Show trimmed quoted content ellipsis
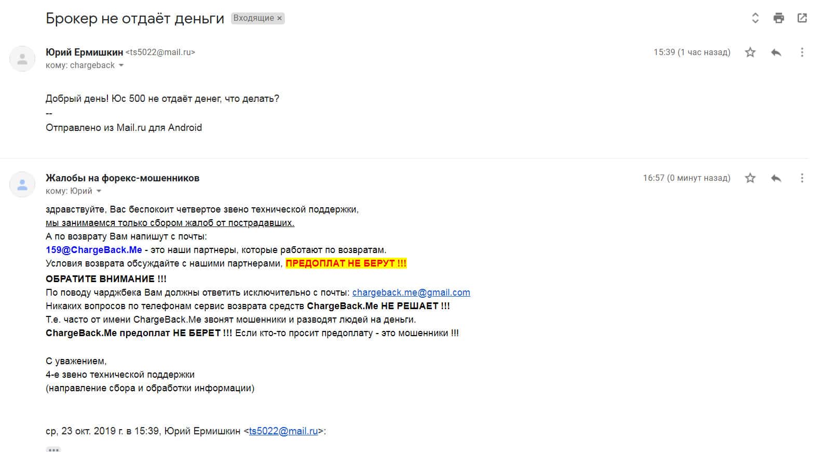 click(x=53, y=449)
